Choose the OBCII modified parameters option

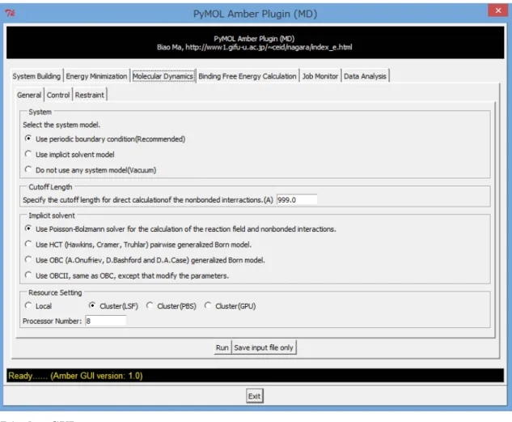[127, 275]
